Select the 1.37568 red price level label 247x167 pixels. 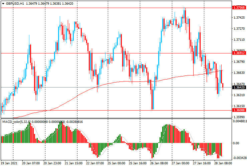point(239,7)
